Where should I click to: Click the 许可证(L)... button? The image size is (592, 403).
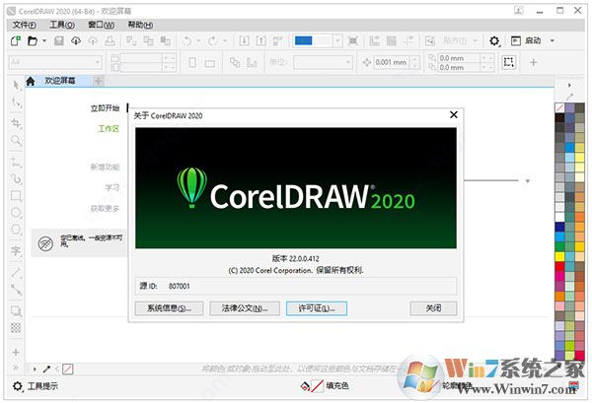(317, 308)
